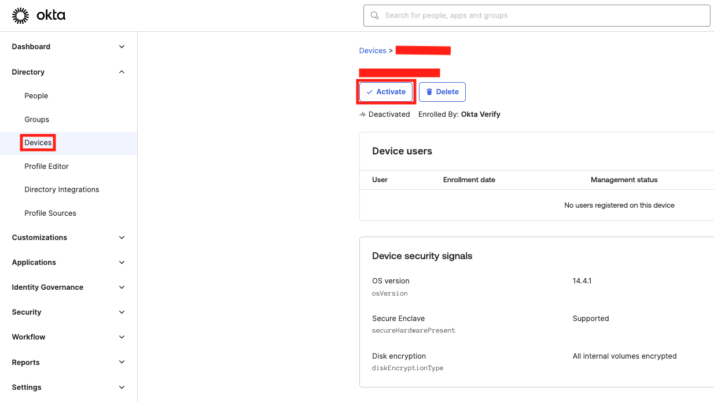Select Groups under Directory
The height and width of the screenshot is (402, 714).
(36, 119)
